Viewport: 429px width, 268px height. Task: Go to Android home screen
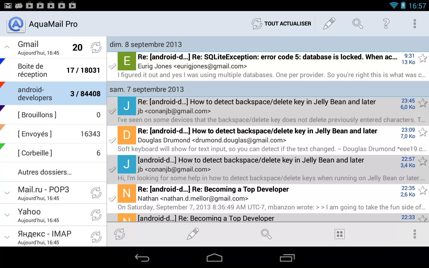click(x=214, y=258)
